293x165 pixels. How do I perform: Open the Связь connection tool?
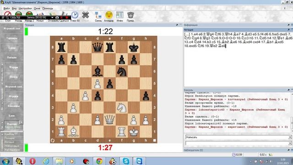pos(98,15)
